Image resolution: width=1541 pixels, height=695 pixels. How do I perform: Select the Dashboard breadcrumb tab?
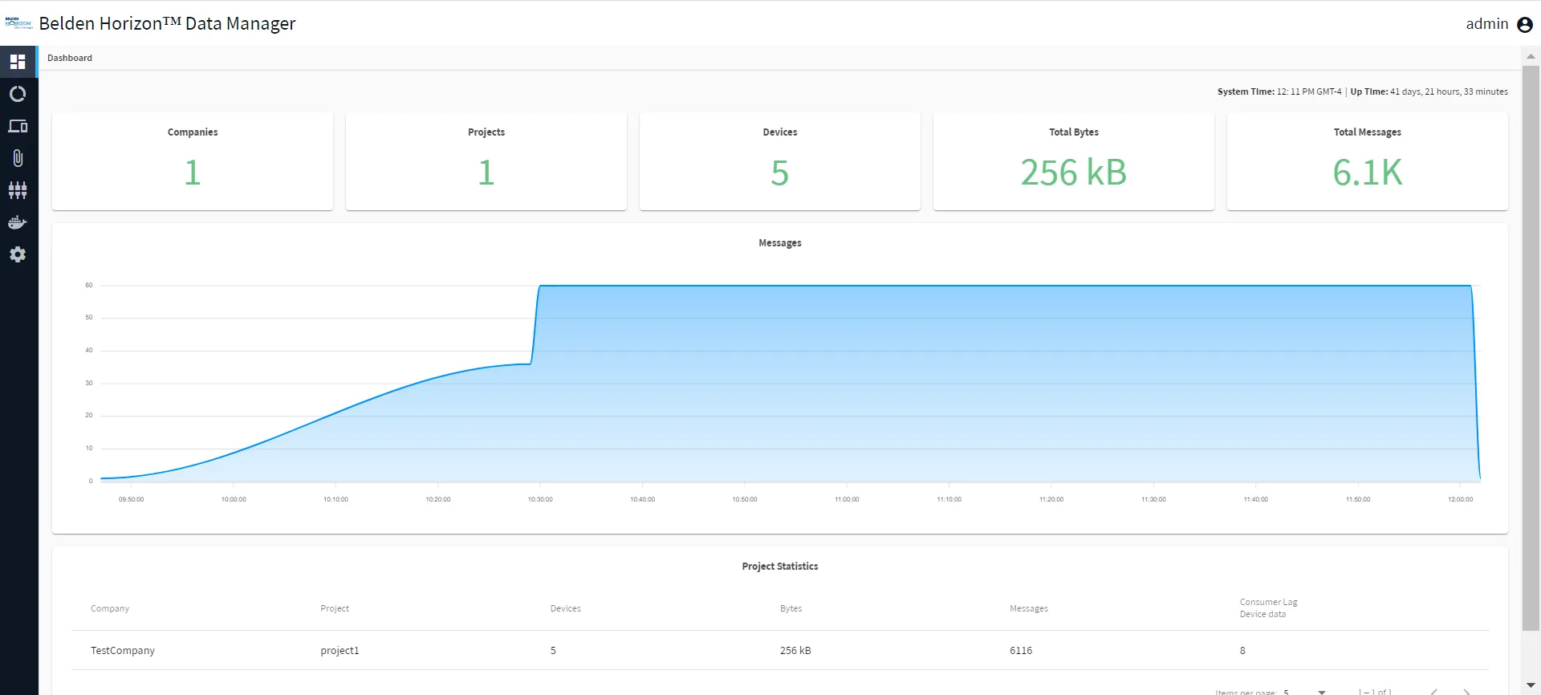(70, 58)
